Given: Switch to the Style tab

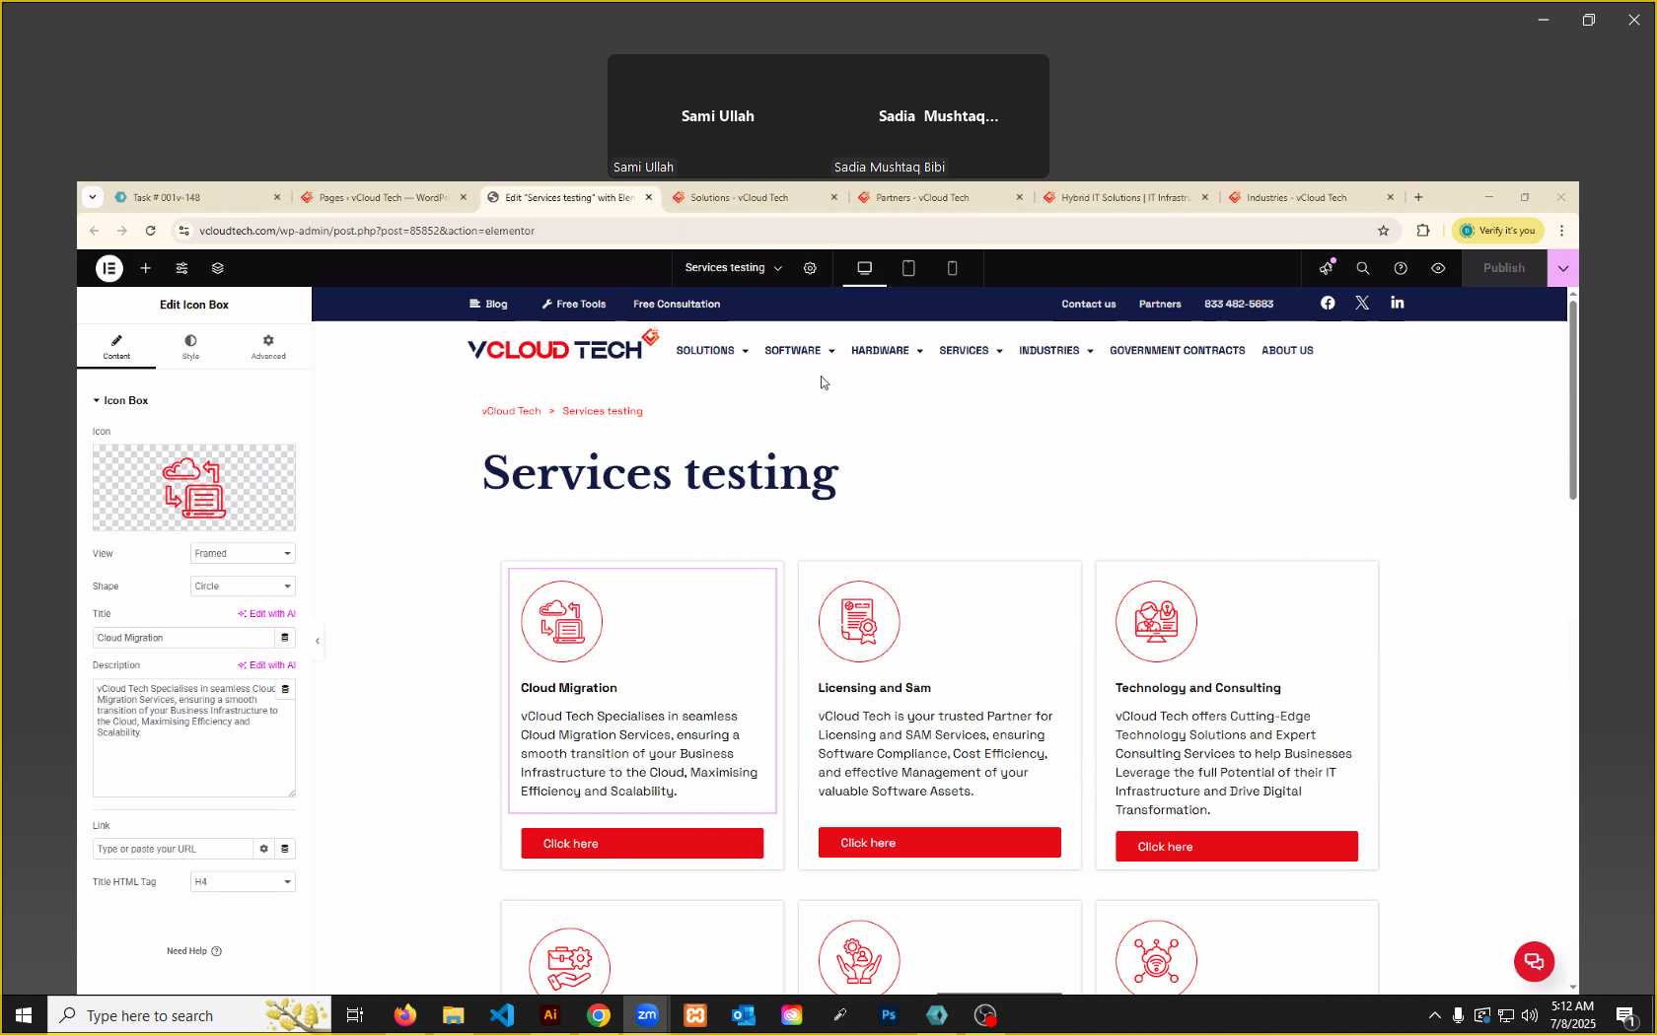Looking at the screenshot, I should coord(190,347).
